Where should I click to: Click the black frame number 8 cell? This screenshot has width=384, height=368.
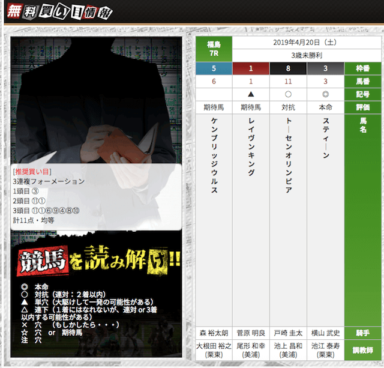288,68
